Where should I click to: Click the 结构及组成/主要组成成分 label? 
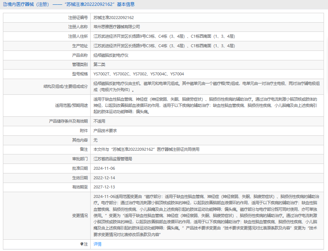click(66, 87)
